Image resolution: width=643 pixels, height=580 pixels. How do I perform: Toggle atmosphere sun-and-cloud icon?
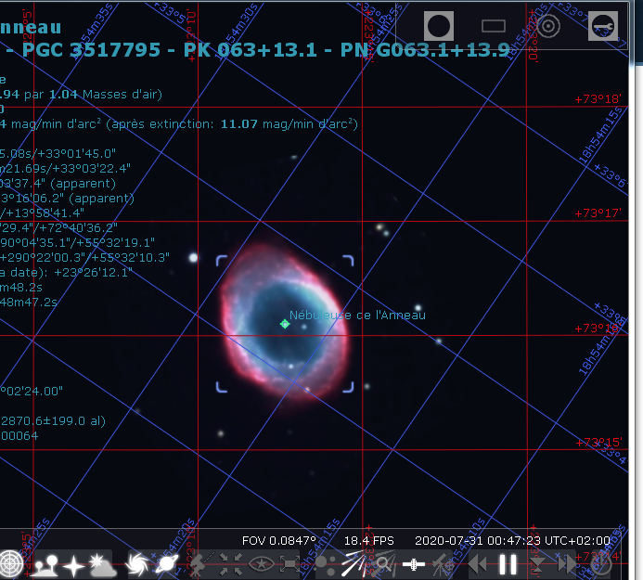102,565
